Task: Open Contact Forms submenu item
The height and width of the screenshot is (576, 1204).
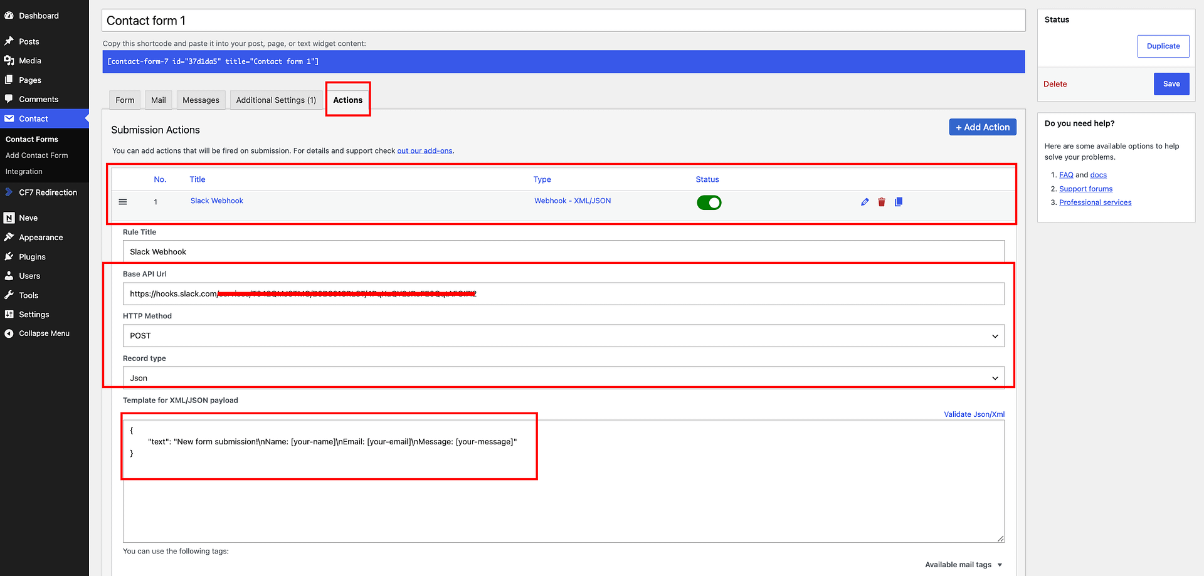Action: pyautogui.click(x=32, y=139)
